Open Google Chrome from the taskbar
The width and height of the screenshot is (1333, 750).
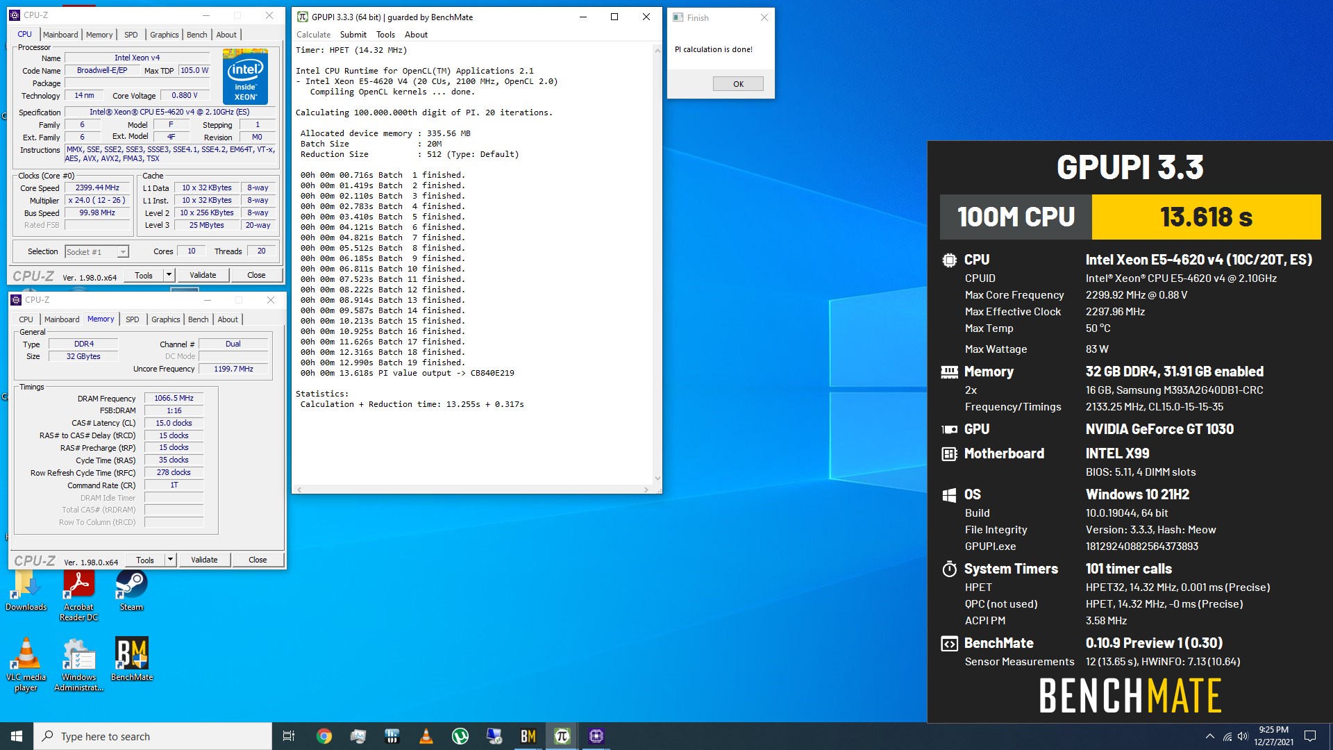click(324, 736)
